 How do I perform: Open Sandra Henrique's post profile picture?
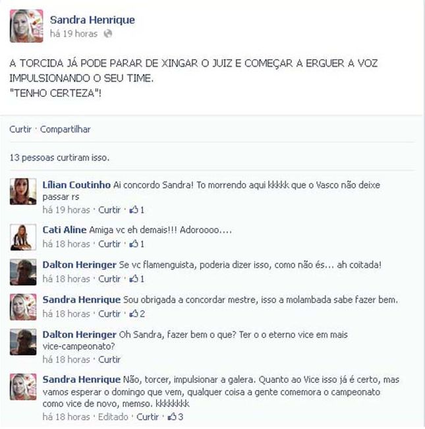(x=26, y=26)
